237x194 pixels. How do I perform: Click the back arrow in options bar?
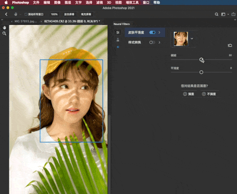coord(6,14)
